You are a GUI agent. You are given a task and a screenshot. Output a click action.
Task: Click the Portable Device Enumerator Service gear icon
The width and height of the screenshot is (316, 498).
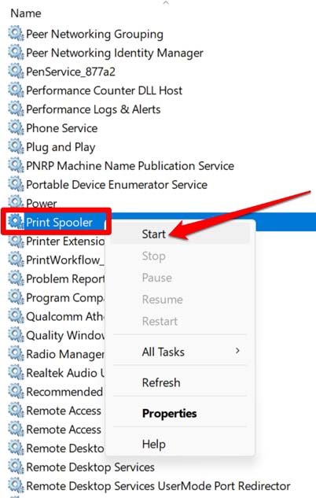16,185
